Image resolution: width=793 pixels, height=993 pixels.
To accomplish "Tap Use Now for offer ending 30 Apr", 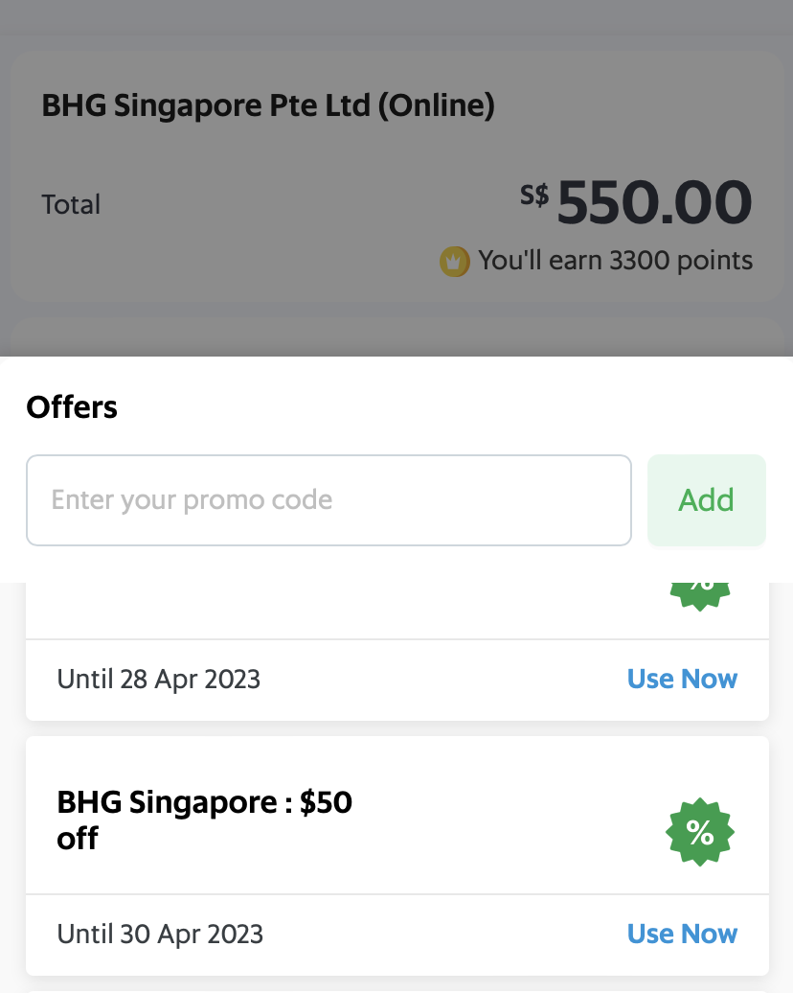I will (x=682, y=935).
